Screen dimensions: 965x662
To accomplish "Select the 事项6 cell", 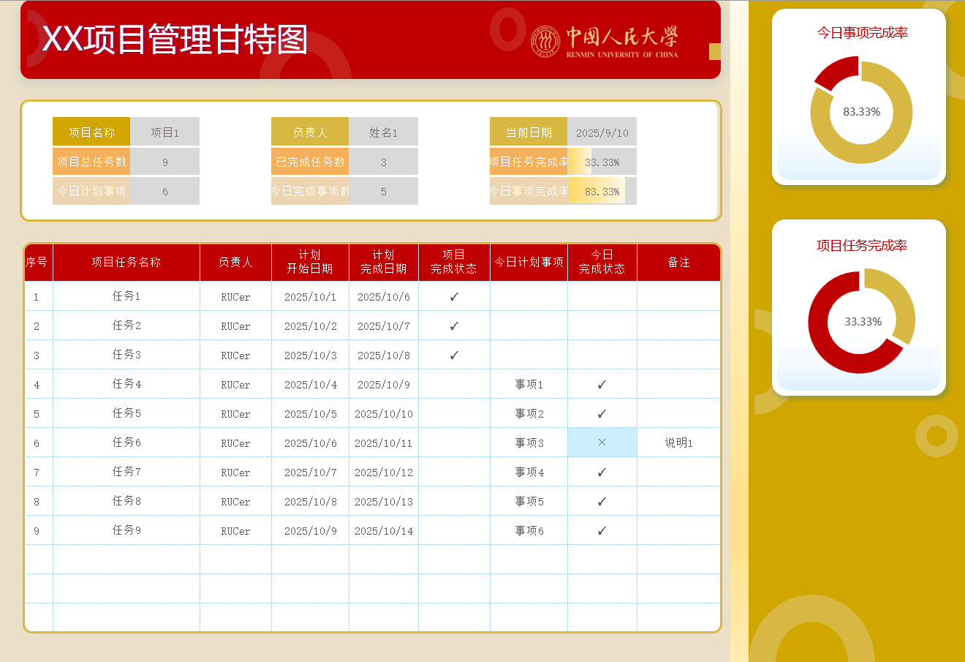I will 529,530.
